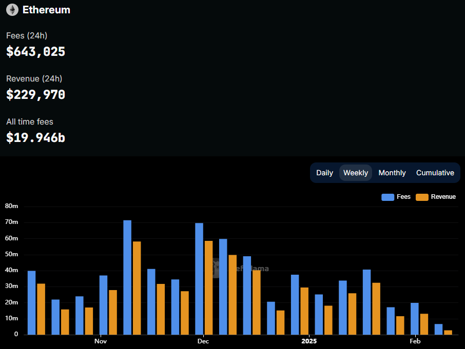
Task: Click the tallest blue fees bar above 70m
Action: tap(127, 277)
